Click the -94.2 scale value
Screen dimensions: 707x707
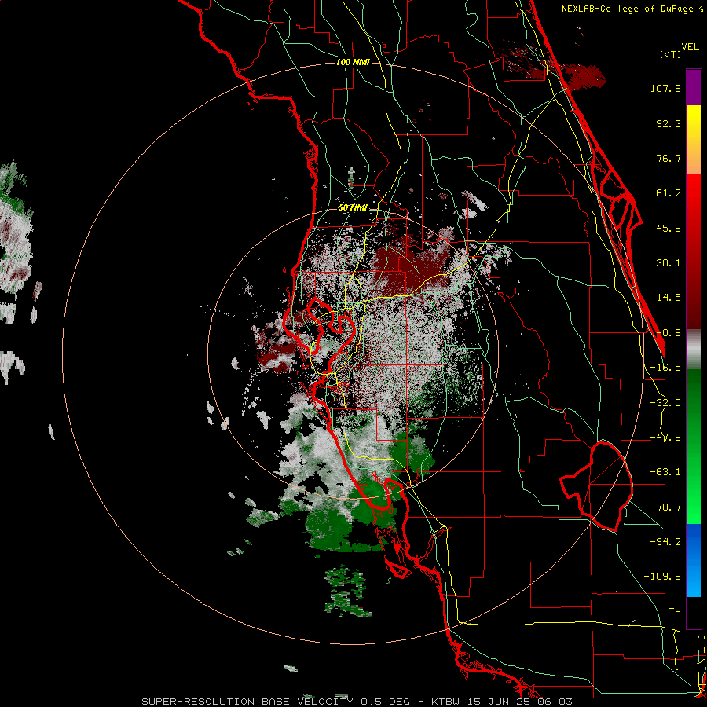point(665,542)
